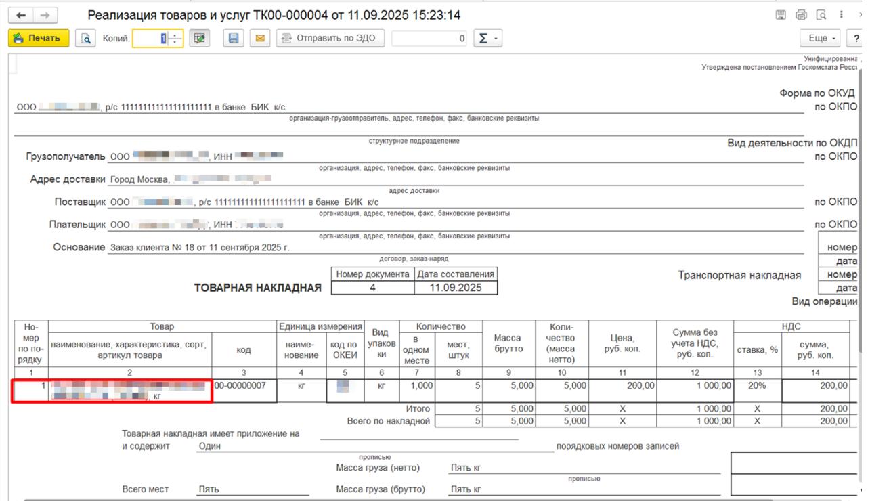The height and width of the screenshot is (501, 891).
Task: Save the document with the blue diskette icon
Action: 234,39
